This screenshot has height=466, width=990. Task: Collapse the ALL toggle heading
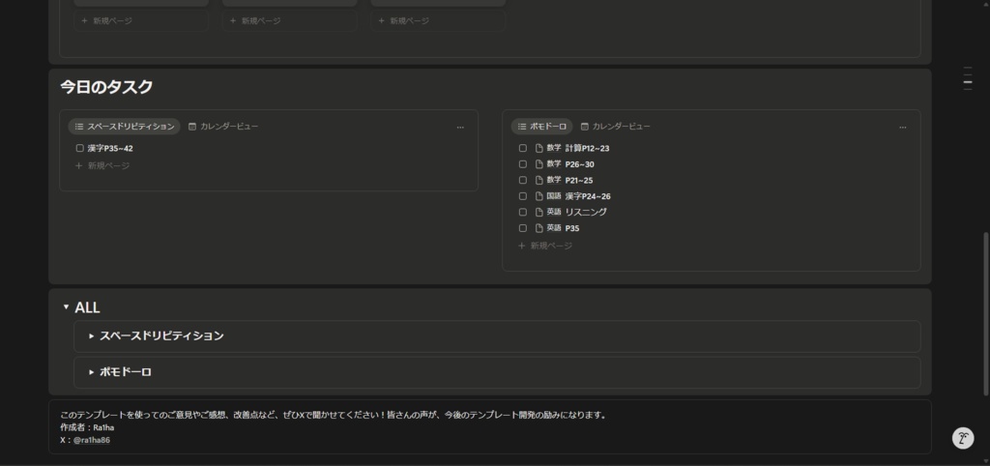[66, 307]
